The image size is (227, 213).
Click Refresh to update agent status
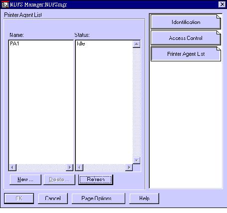coord(96,180)
